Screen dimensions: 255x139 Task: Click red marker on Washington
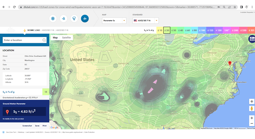[x=230, y=63]
